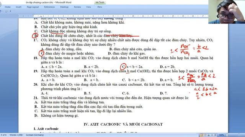Click the page count '3 of 8' indicator
The width and height of the screenshot is (245, 137).
point(3,135)
